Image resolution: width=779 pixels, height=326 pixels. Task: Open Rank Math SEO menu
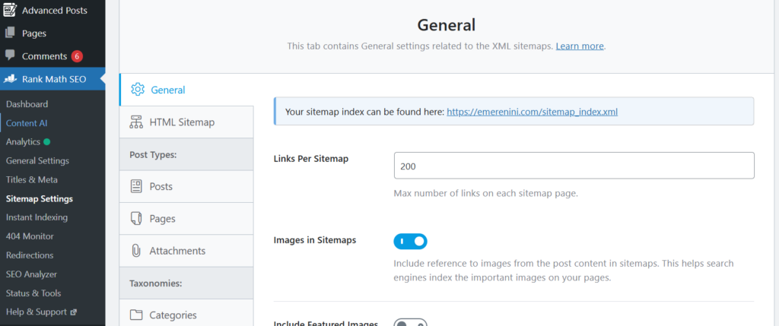pos(52,79)
